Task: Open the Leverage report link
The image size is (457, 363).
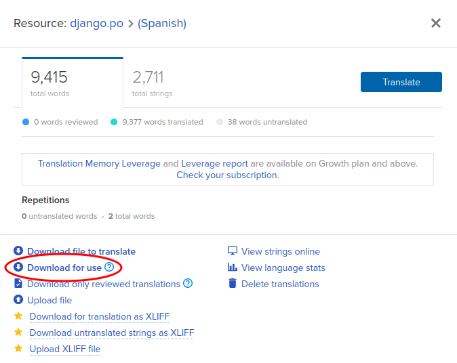Action: (214, 163)
